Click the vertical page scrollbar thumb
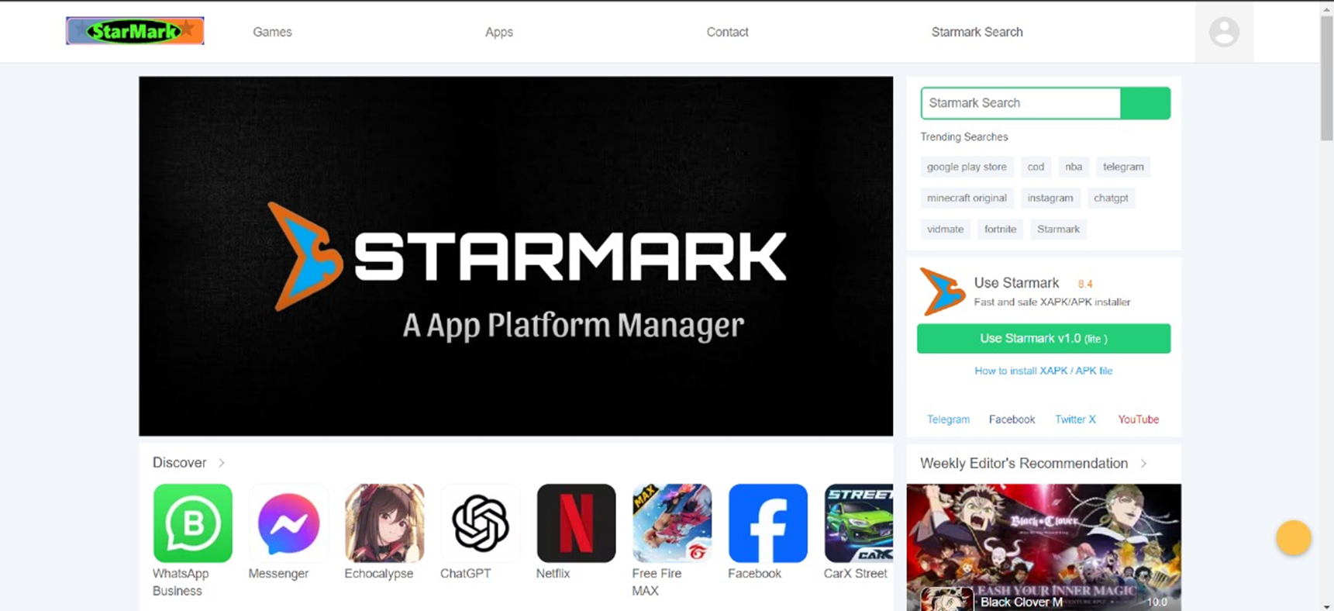The width and height of the screenshot is (1334, 611). click(x=1327, y=78)
